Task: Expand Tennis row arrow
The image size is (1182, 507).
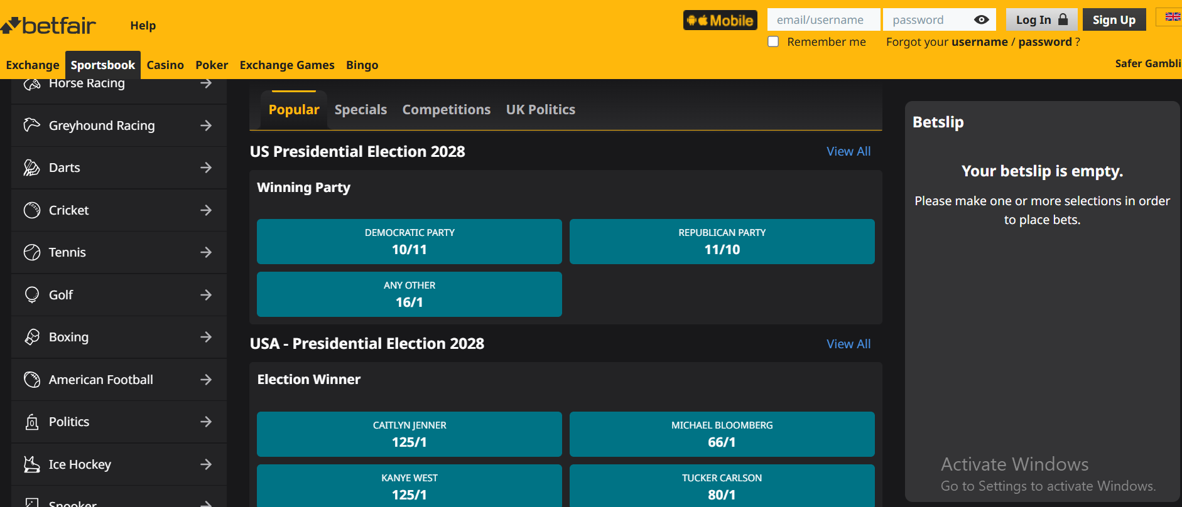Action: click(206, 252)
